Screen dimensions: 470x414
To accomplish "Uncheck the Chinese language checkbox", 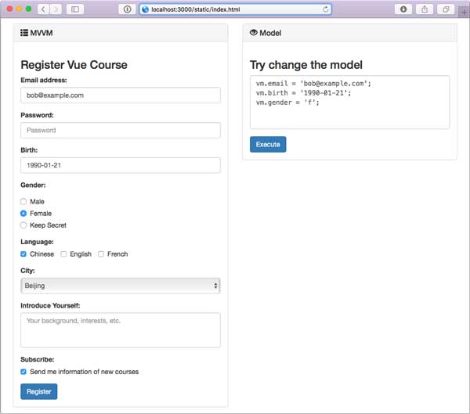I will click(23, 254).
